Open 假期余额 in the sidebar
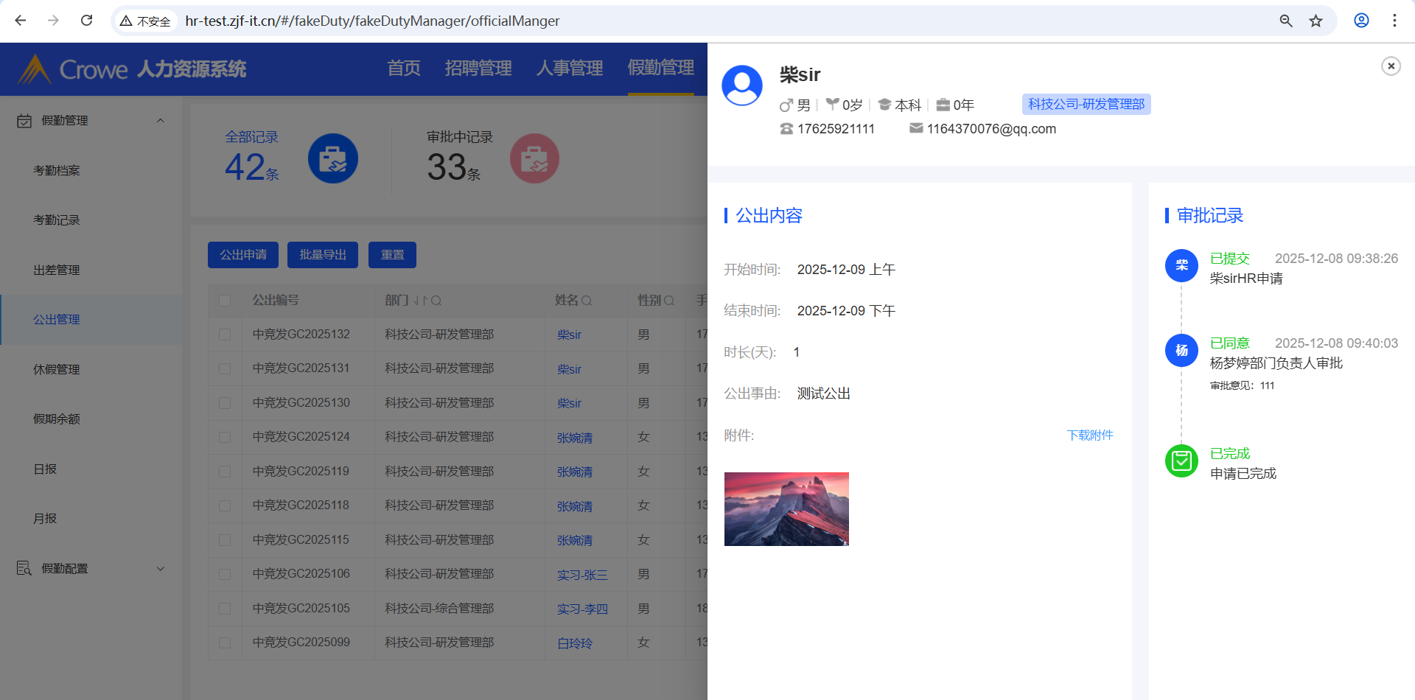 [57, 419]
